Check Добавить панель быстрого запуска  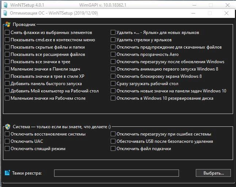coord(7,84)
